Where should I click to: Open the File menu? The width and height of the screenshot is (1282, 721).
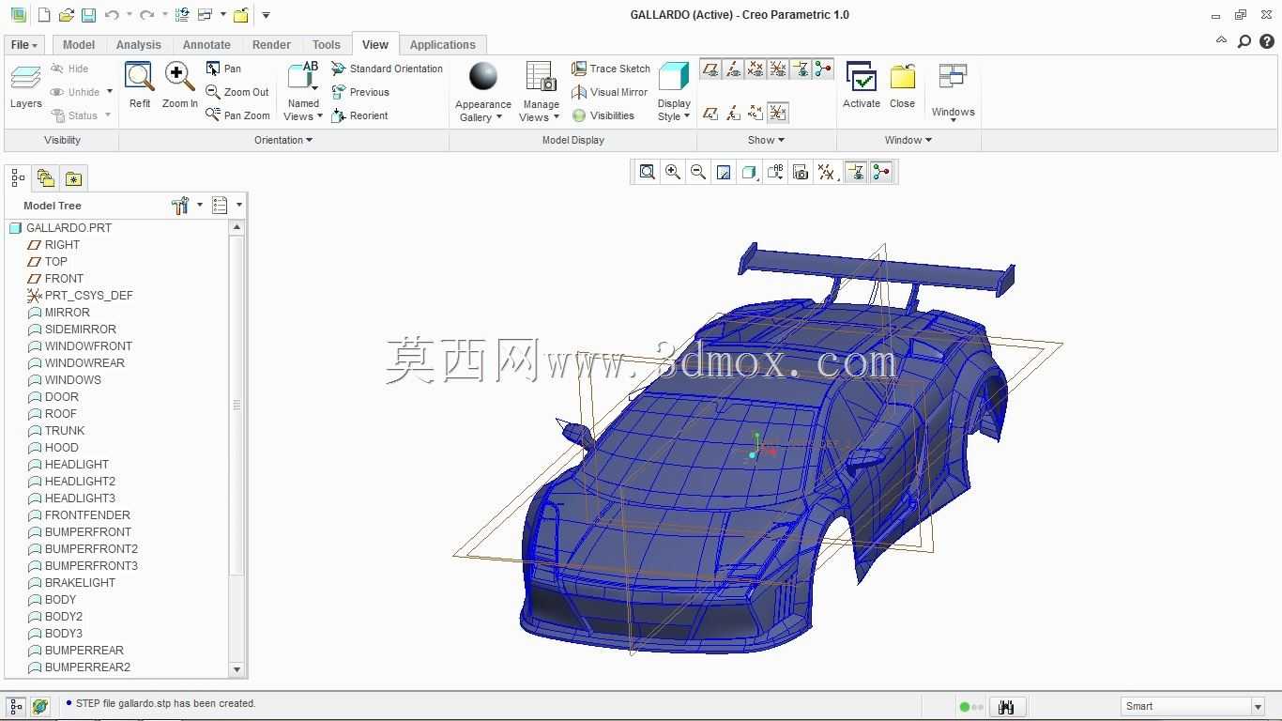pos(24,45)
